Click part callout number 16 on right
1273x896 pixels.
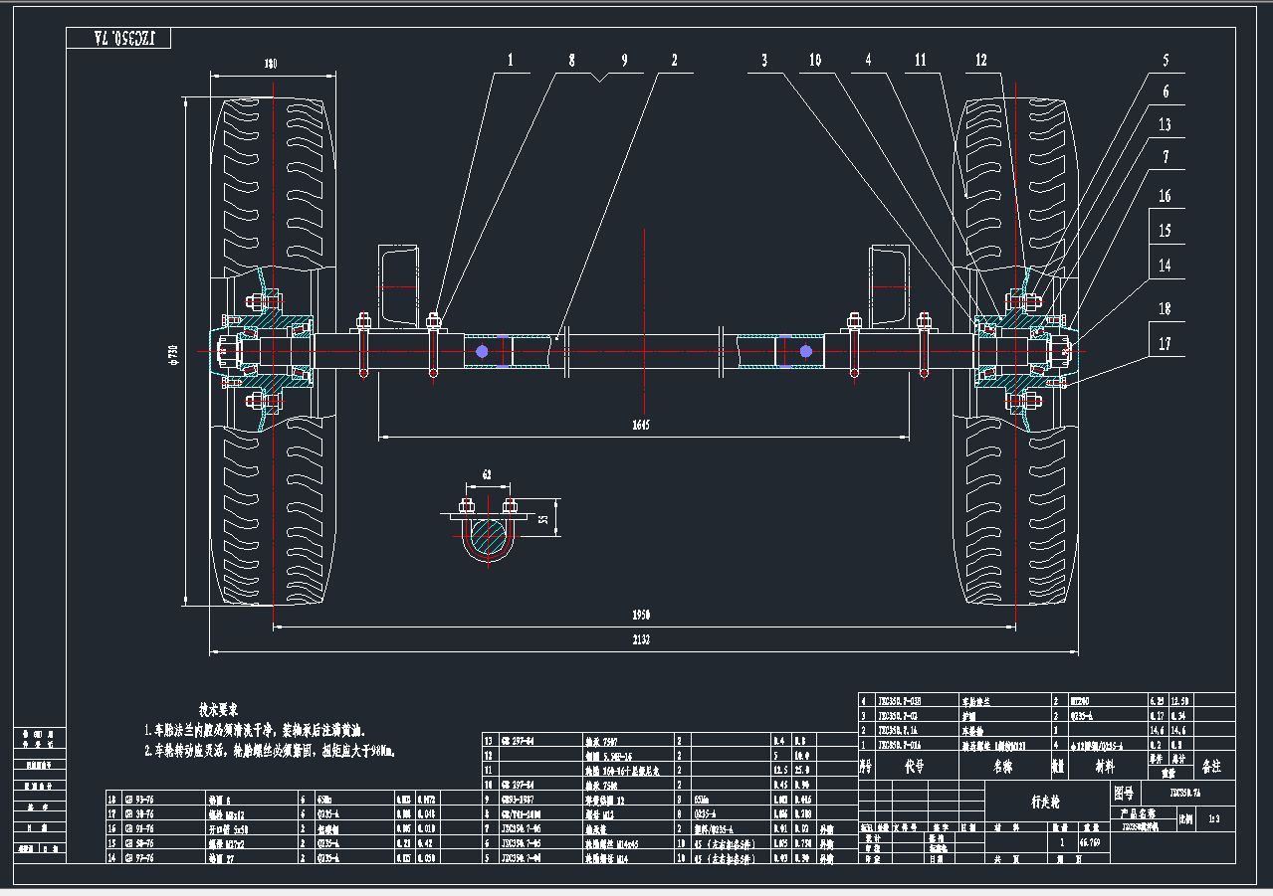[1165, 197]
